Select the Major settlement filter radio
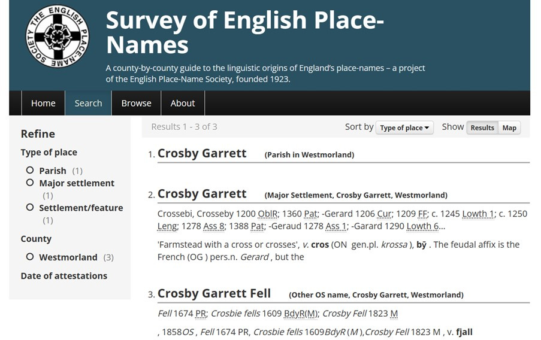 click(x=30, y=183)
